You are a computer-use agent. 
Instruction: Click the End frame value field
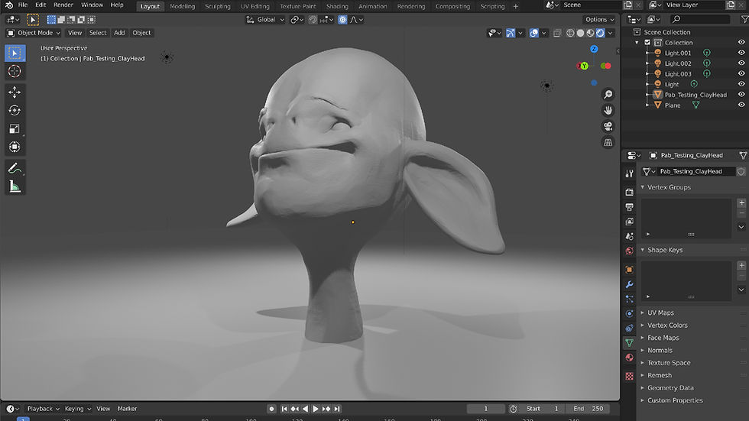coord(588,409)
